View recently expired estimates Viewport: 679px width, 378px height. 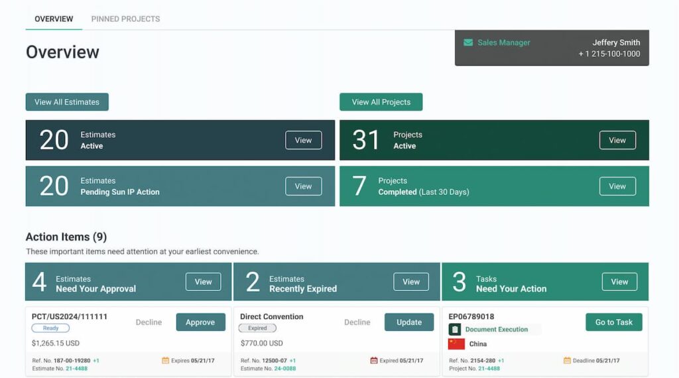tap(411, 282)
